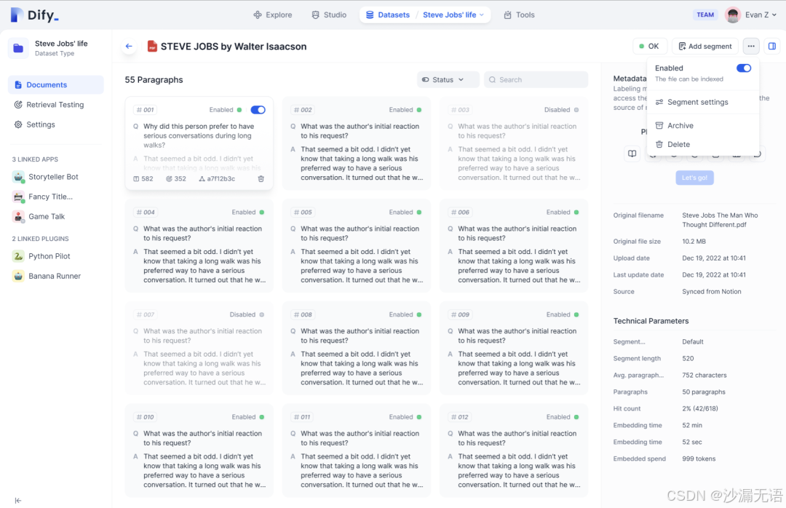Viewport: 786px width, 508px height.
Task: Click the Enabled status dot on segment 004
Action: (x=262, y=212)
